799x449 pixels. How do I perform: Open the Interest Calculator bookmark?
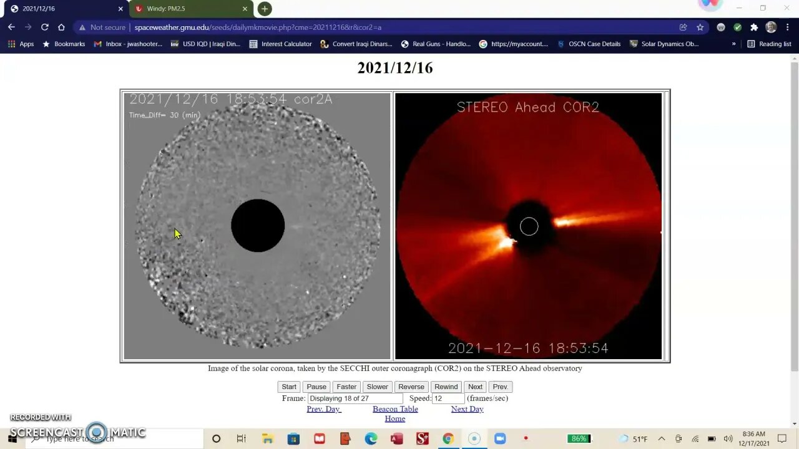[x=280, y=44]
